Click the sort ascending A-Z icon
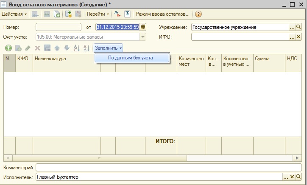307x185 pixels. click(x=77, y=48)
